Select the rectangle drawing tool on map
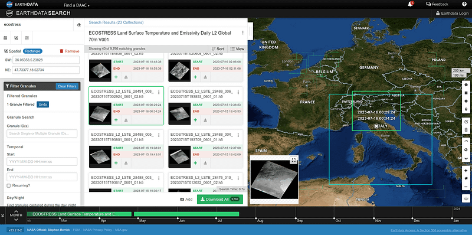Screen dimensions: 472x235 [x=466, y=93]
